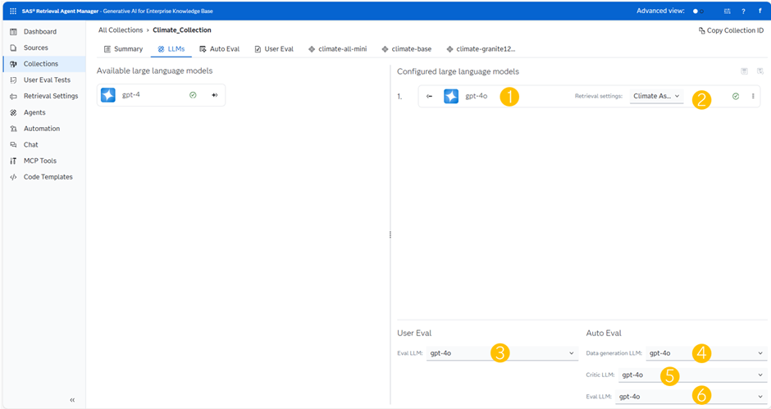Open the climate-all-mini tab
Image resolution: width=771 pixels, height=409 pixels.
[337, 49]
